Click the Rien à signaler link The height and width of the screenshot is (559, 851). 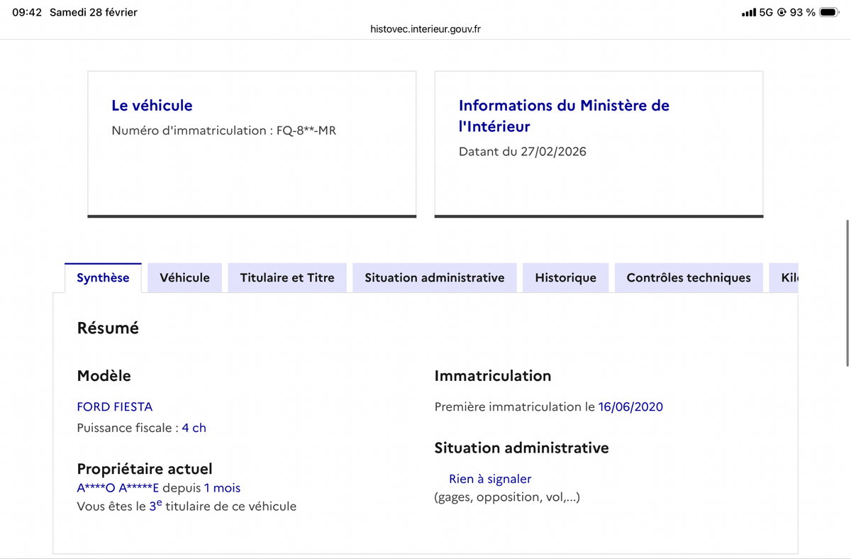tap(490, 479)
